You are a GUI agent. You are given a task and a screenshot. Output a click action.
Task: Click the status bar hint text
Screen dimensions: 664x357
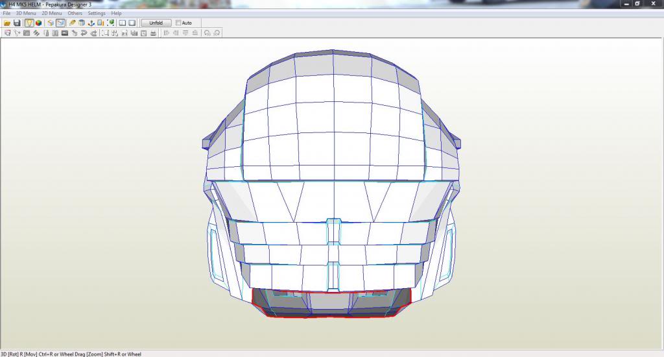point(71,354)
